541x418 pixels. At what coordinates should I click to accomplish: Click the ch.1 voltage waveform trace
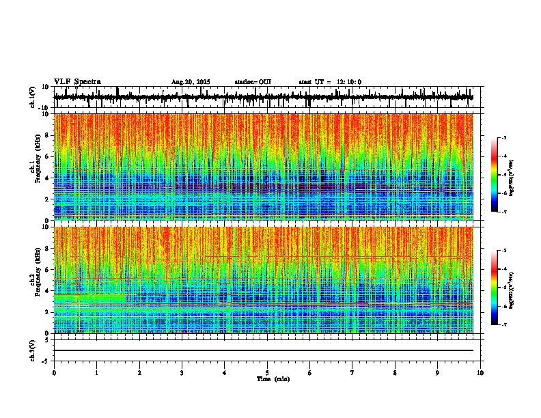(x=263, y=97)
